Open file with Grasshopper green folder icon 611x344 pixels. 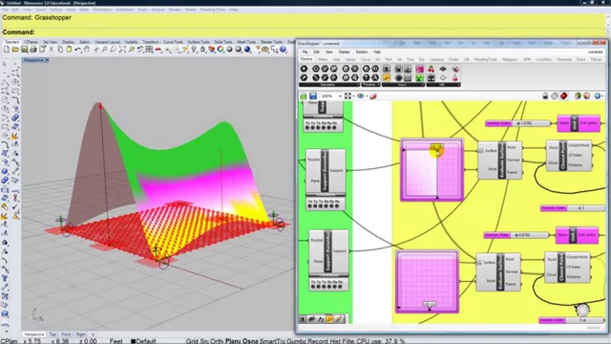click(x=303, y=96)
